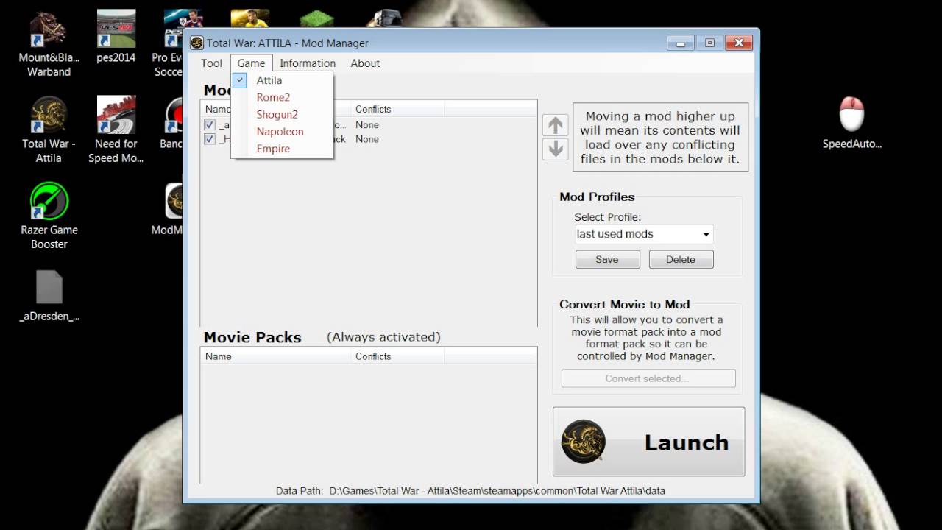Click the 'Moving a mod higher up' info box
Viewport: 942px width, 530px height.
click(660, 138)
